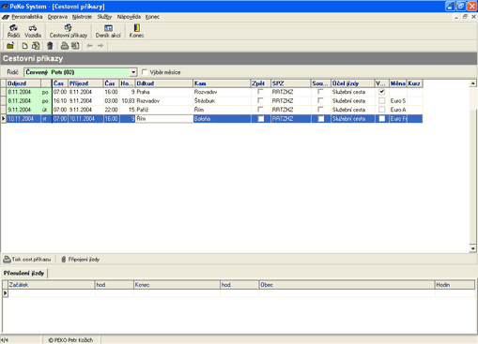The image size is (478, 344).
Task: Select the Paříž origin cell
Action: tap(164, 110)
